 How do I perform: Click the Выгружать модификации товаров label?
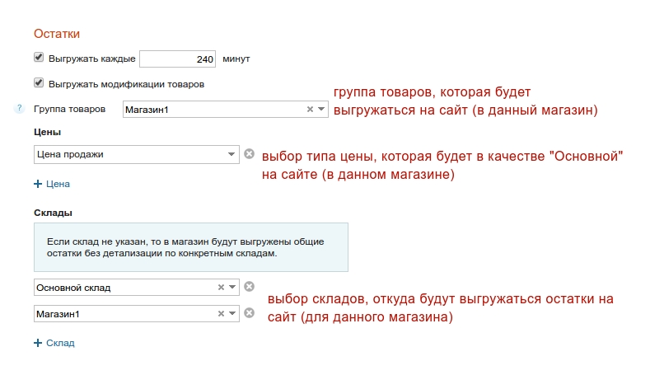(x=126, y=84)
